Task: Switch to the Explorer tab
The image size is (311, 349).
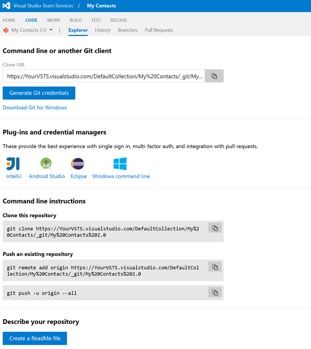Action: [78, 30]
